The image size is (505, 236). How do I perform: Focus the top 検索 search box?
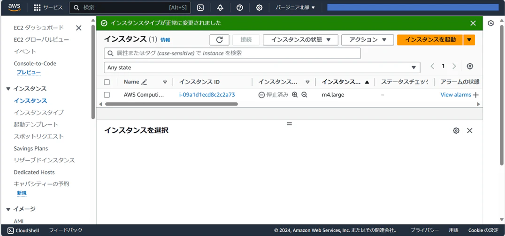(130, 8)
